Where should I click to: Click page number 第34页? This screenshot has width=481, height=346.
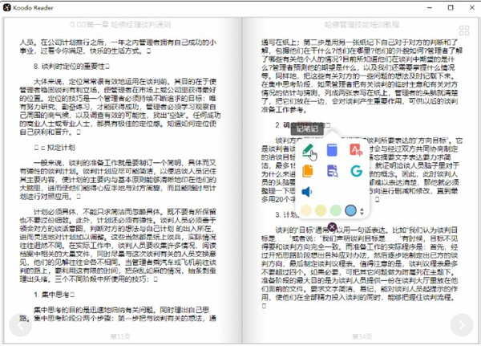click(x=362, y=337)
